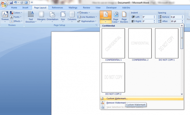
Task: Open theme Fonts dropdown
Action: tap(16, 17)
